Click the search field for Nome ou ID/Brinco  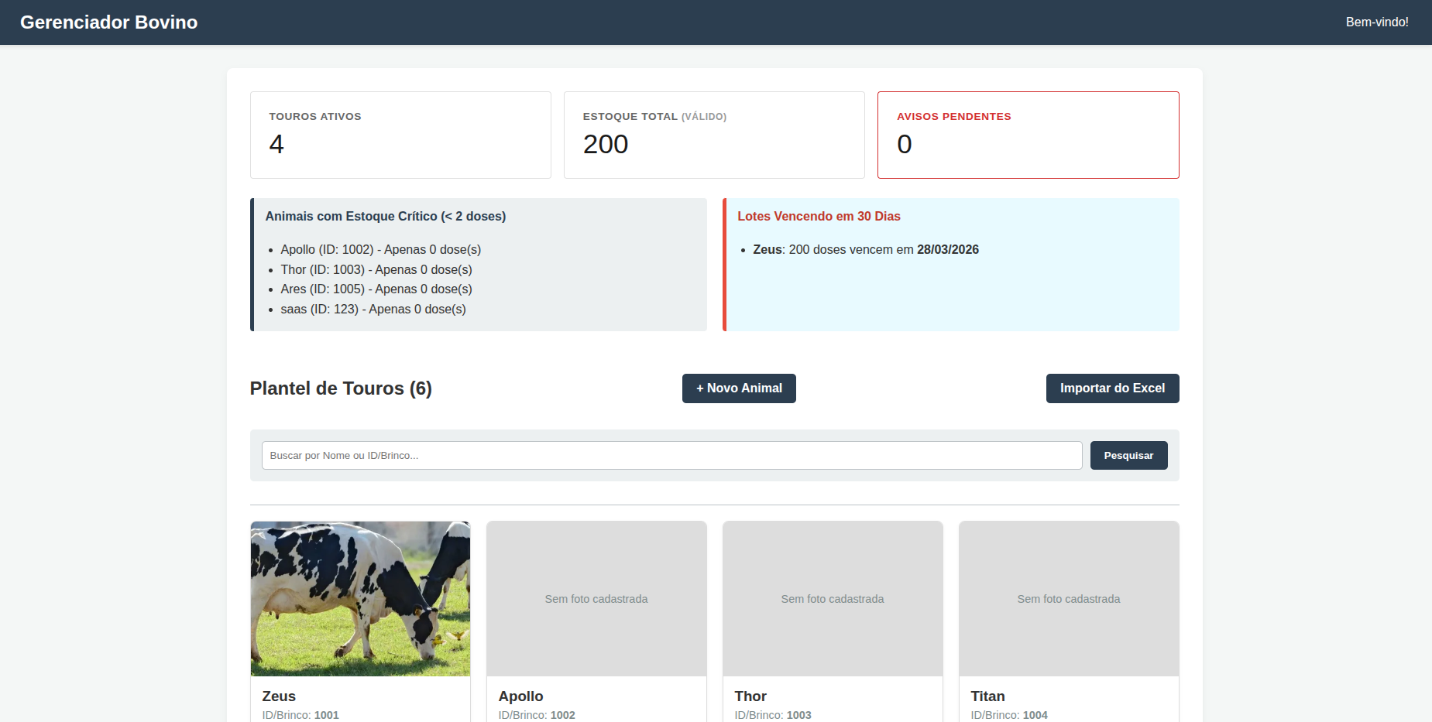tap(671, 455)
